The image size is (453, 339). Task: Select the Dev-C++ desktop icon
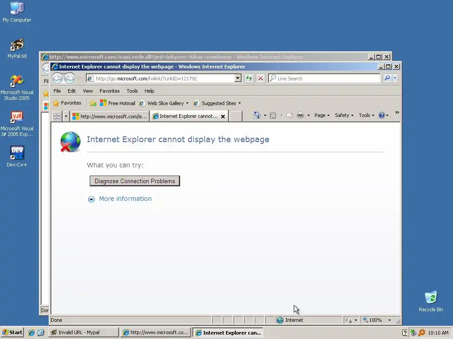(x=17, y=157)
